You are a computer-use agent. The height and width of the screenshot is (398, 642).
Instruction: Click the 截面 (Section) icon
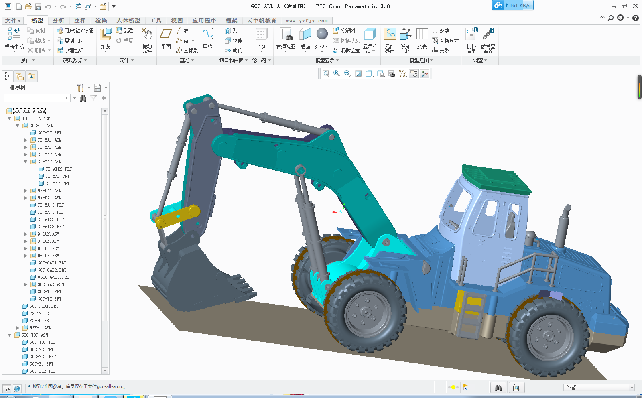point(305,39)
